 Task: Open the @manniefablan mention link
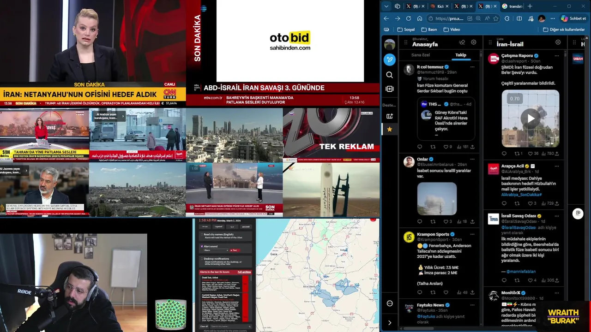point(521,272)
